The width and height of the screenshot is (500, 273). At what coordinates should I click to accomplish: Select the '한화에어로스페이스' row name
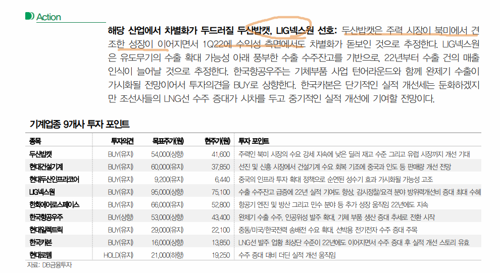coord(54,204)
